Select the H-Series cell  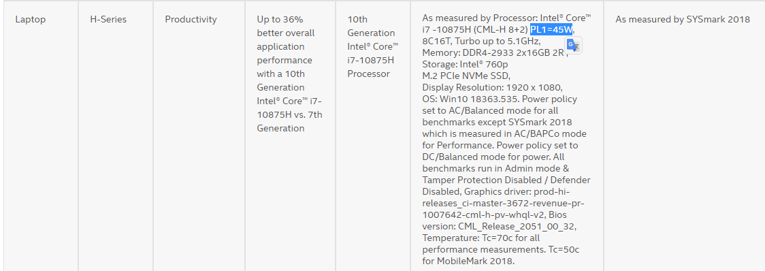coord(108,20)
